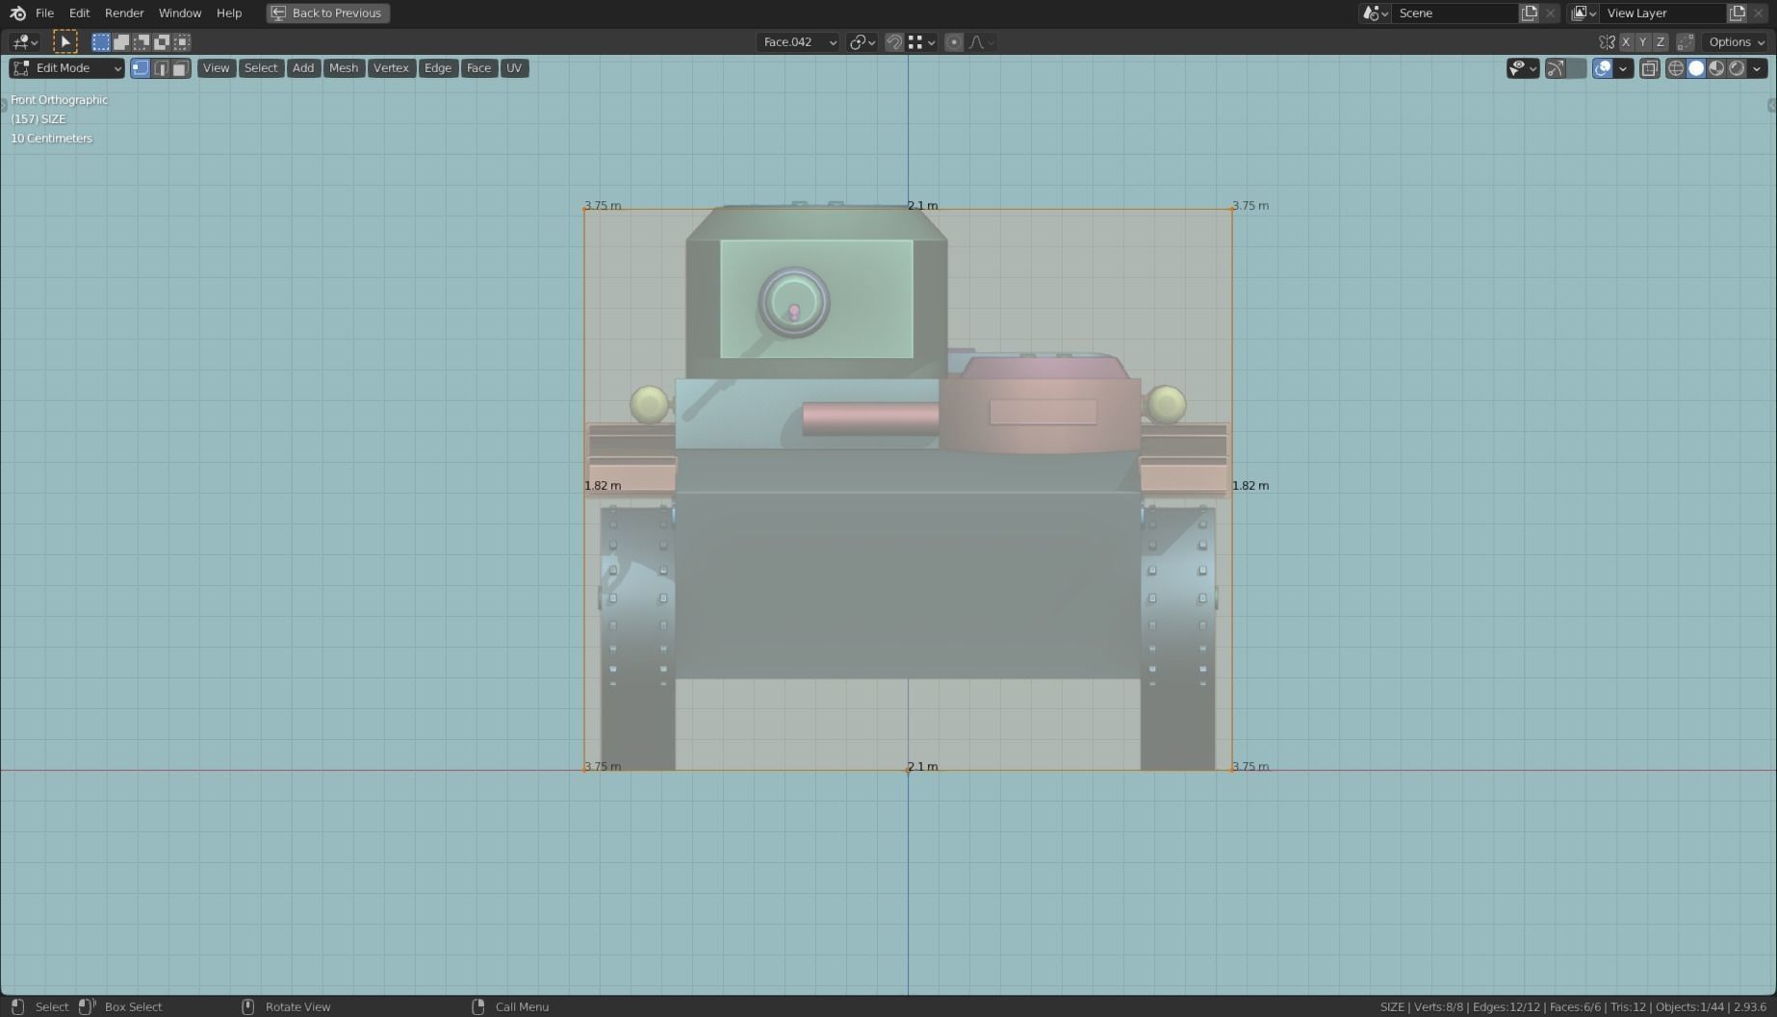Open the viewport View menu
Screen dimensions: 1777x1017
coord(216,67)
